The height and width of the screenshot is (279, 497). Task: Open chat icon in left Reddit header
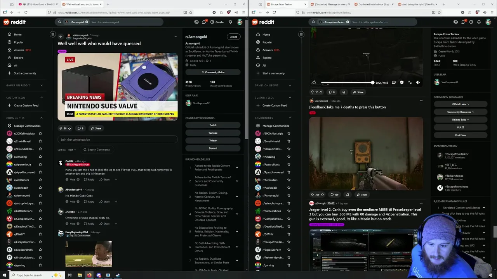204,22
